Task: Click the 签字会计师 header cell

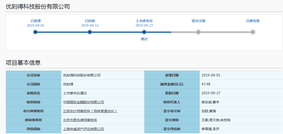Action: click(172, 111)
